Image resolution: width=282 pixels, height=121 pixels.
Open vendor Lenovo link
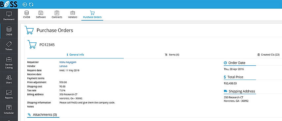coord(63,66)
